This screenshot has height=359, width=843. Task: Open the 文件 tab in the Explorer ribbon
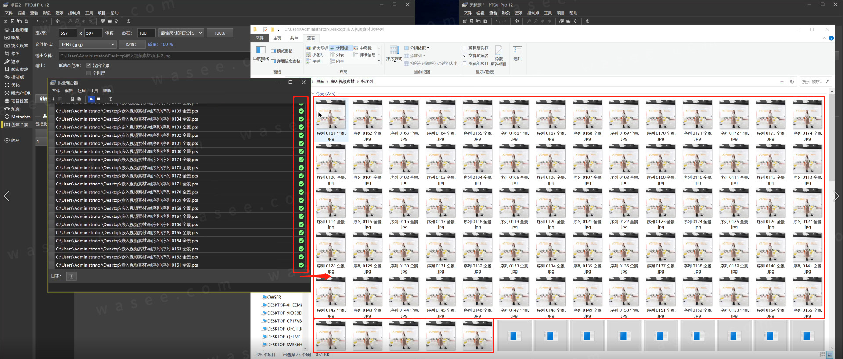coord(260,38)
